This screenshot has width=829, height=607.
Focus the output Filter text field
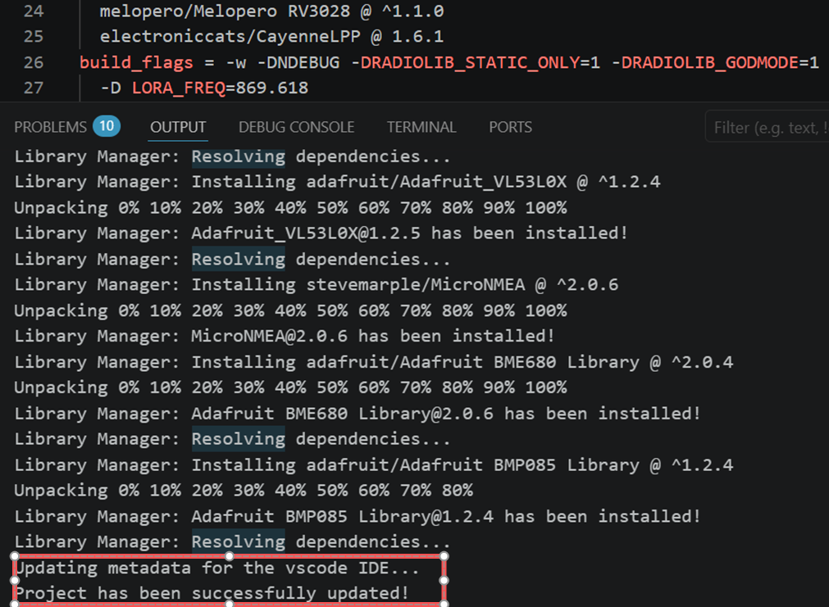point(767,127)
